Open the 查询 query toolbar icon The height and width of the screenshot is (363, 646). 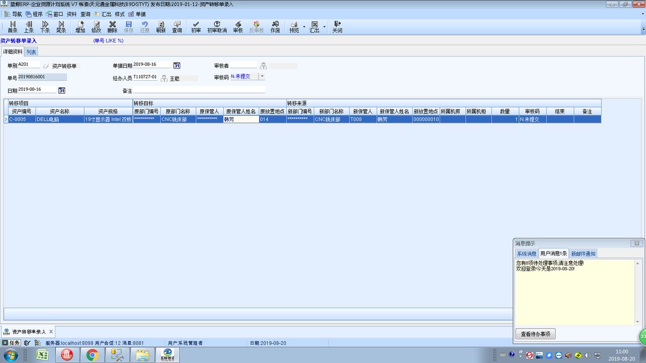177,27
